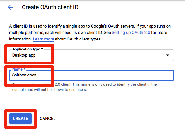Click the helper text below the Name field
This screenshot has height=133, width=185.
tap(84, 87)
